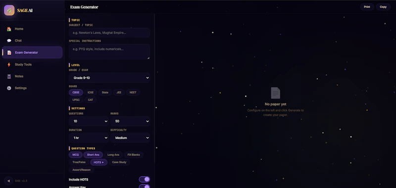The image size is (396, 188).
Task: Click the Notes notebook icon
Action: (x=9, y=76)
